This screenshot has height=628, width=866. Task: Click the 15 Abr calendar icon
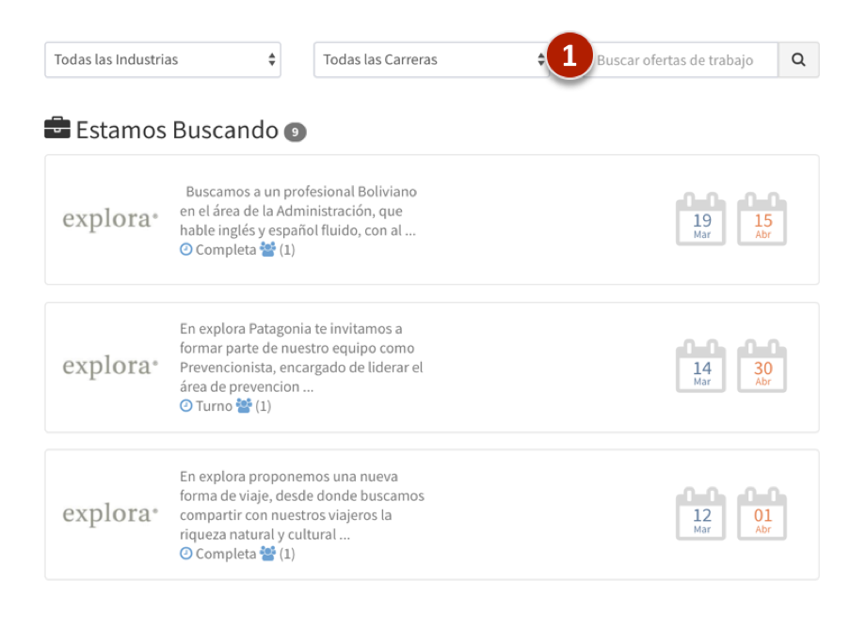coord(762,221)
